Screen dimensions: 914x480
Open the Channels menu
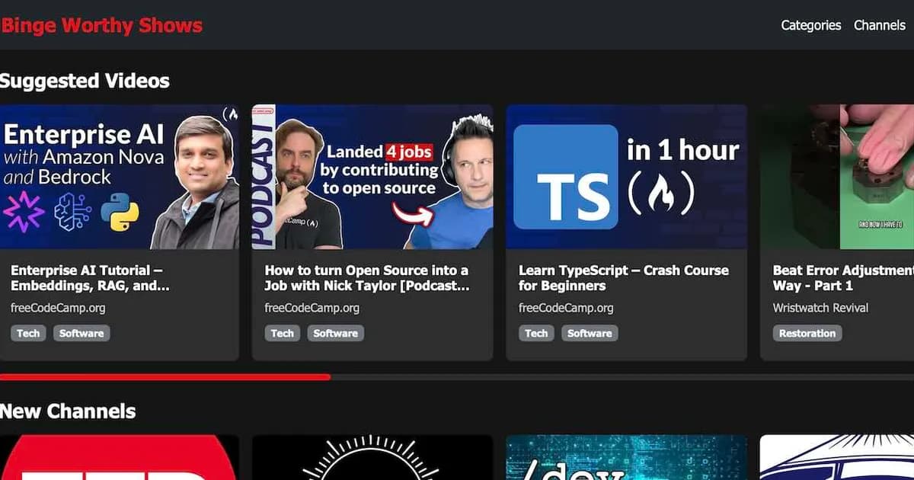[x=879, y=25]
